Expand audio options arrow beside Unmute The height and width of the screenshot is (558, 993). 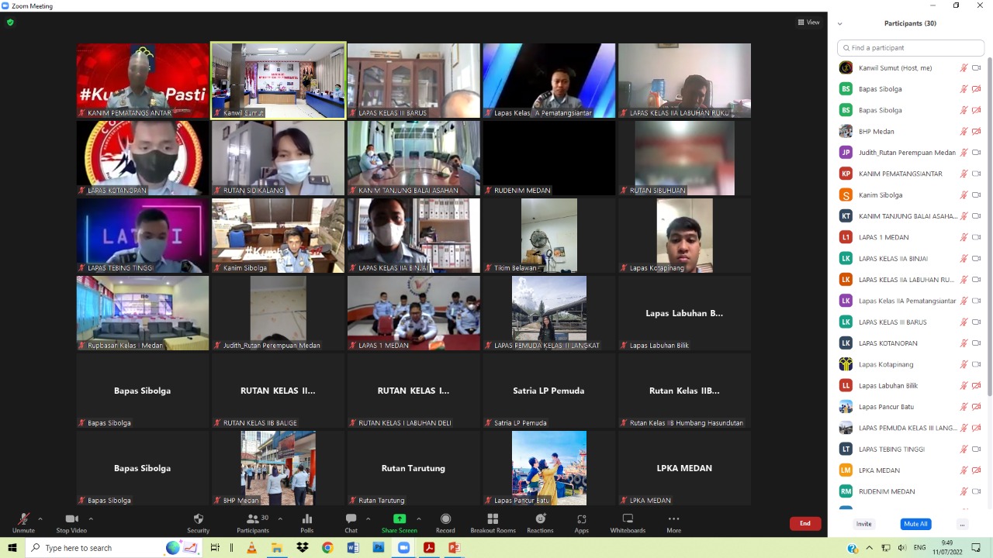pyautogui.click(x=40, y=518)
